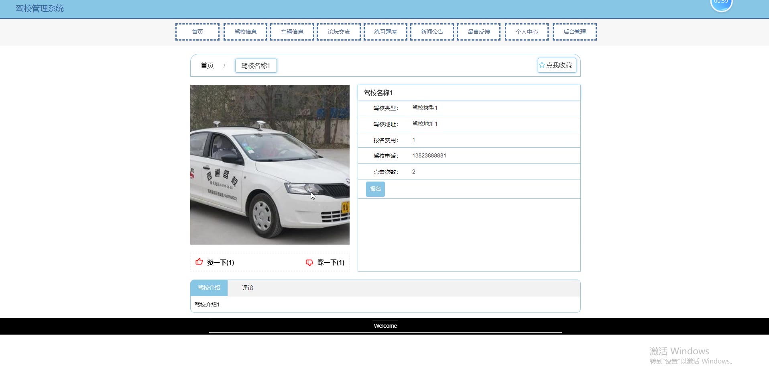This screenshot has width=769, height=384.
Task: Open 后台管理 from the navigation
Action: 575,32
